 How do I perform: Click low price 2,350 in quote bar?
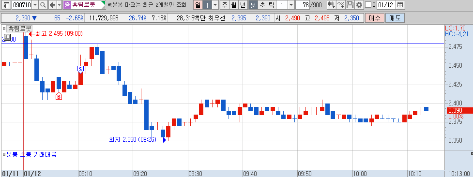click(351, 18)
